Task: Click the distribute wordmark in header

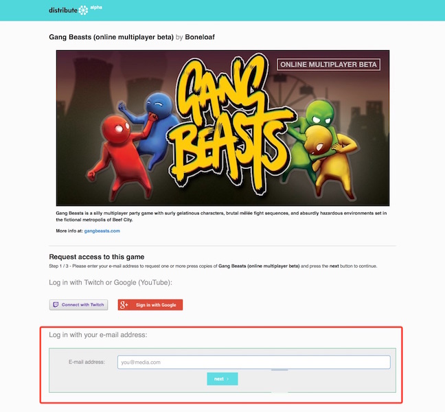Action: point(63,10)
